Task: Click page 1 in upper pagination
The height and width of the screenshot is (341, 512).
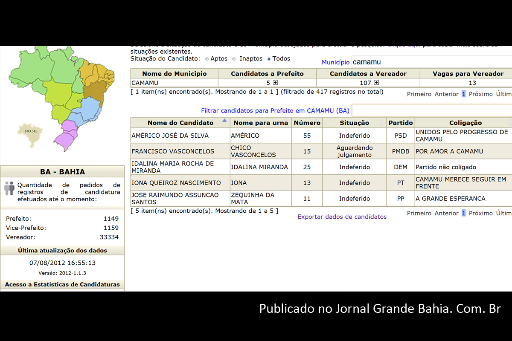Action: (x=463, y=94)
